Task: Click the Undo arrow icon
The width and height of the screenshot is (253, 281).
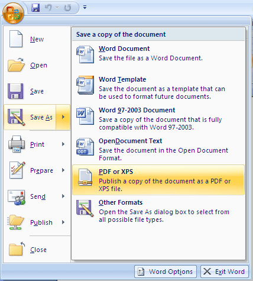Action: coord(48,8)
